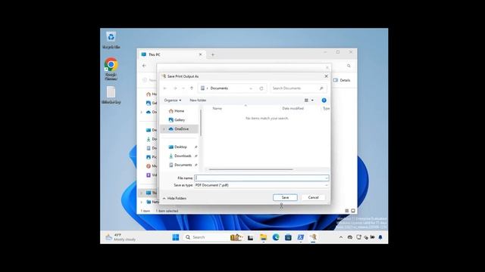Switch File Explorer to details list view

coord(347,211)
